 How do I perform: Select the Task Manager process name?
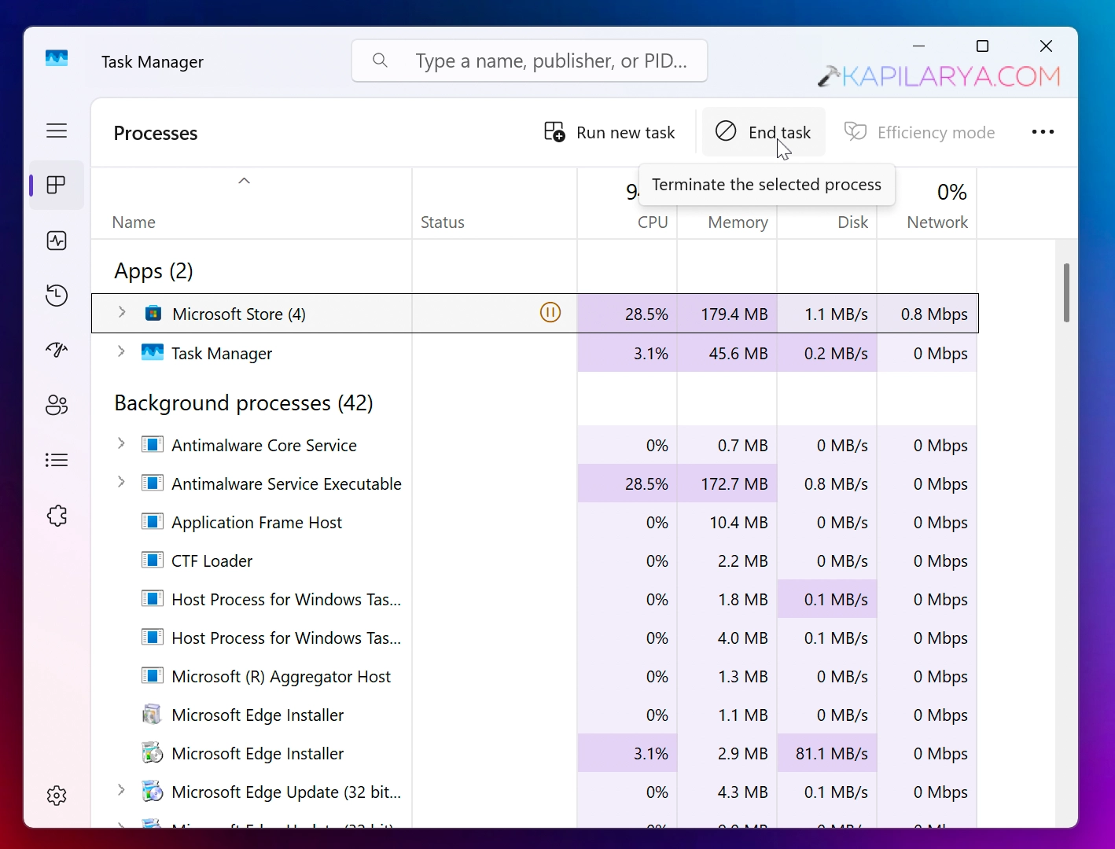click(x=222, y=354)
